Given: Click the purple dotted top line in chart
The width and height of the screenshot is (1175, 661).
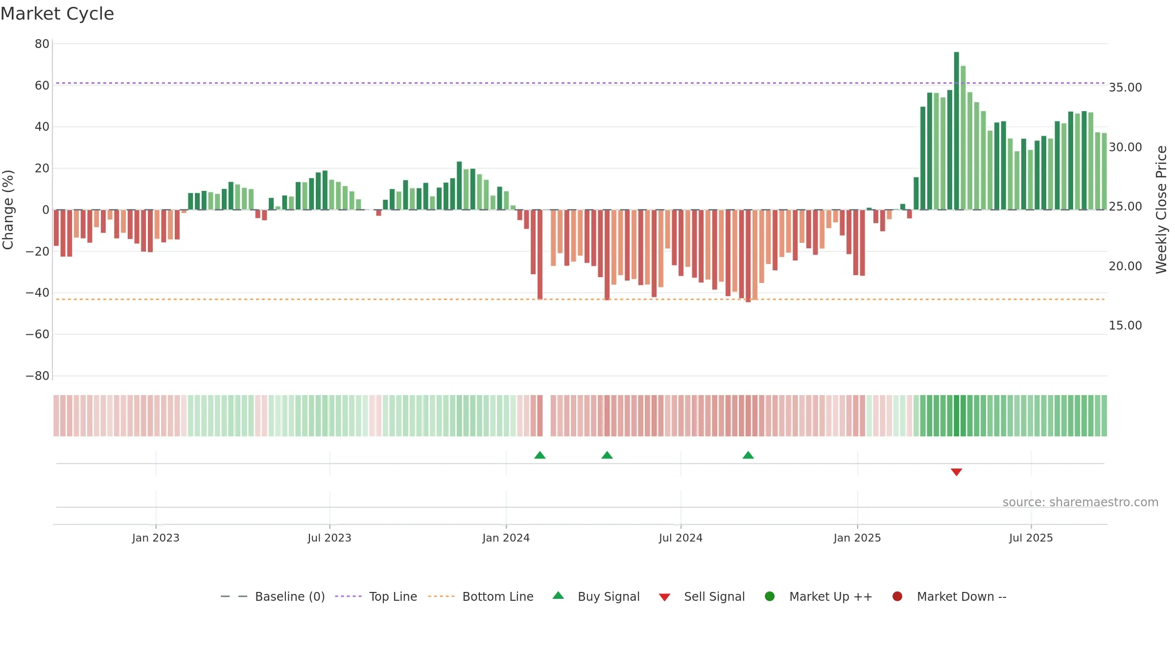Looking at the screenshot, I should [x=581, y=83].
